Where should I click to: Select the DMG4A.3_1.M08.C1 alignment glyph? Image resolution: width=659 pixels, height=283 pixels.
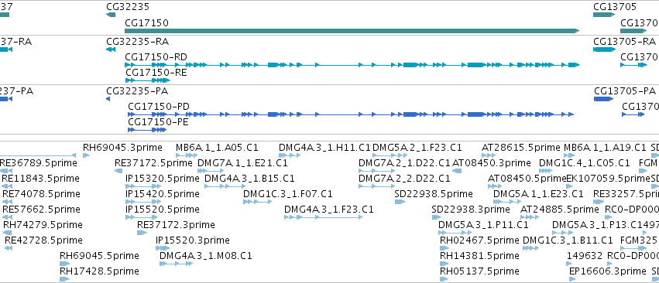(176, 264)
